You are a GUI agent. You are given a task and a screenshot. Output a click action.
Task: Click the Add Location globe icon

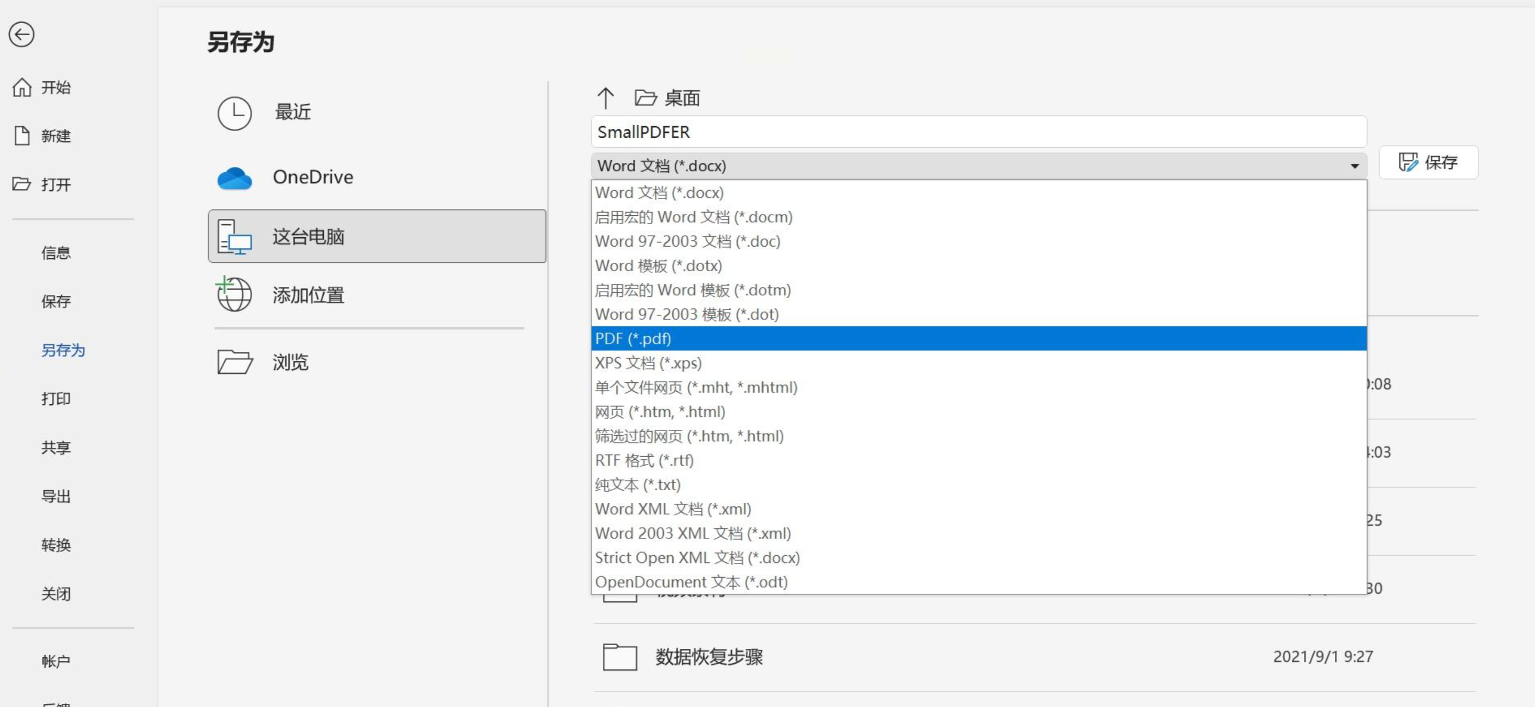pyautogui.click(x=234, y=294)
